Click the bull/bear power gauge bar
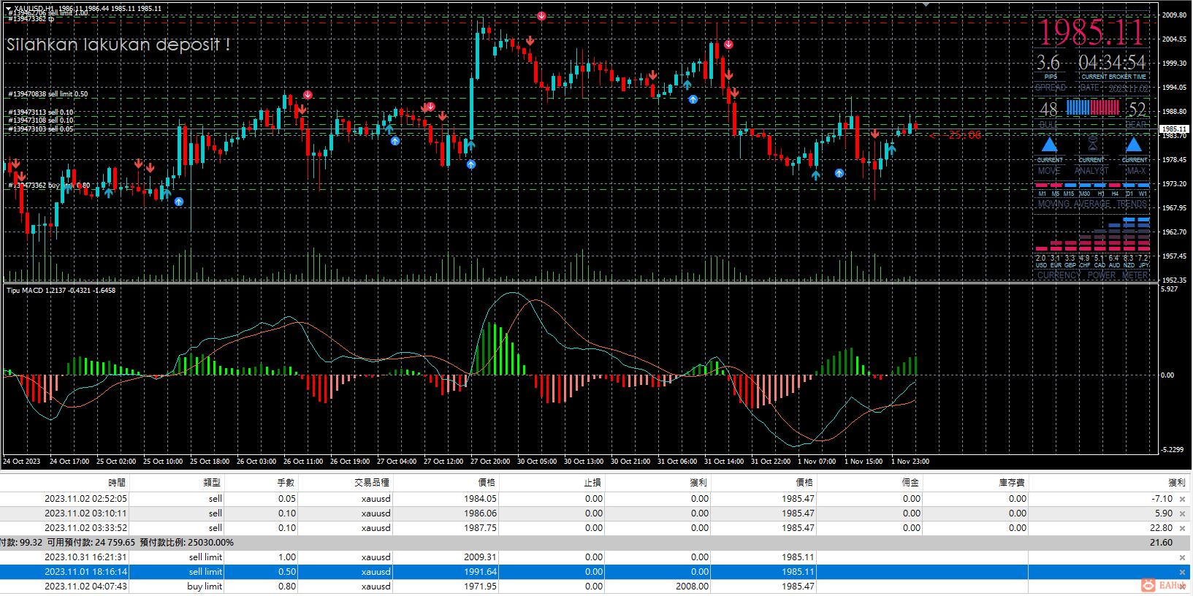This screenshot has height=596, width=1193. 1092,108
